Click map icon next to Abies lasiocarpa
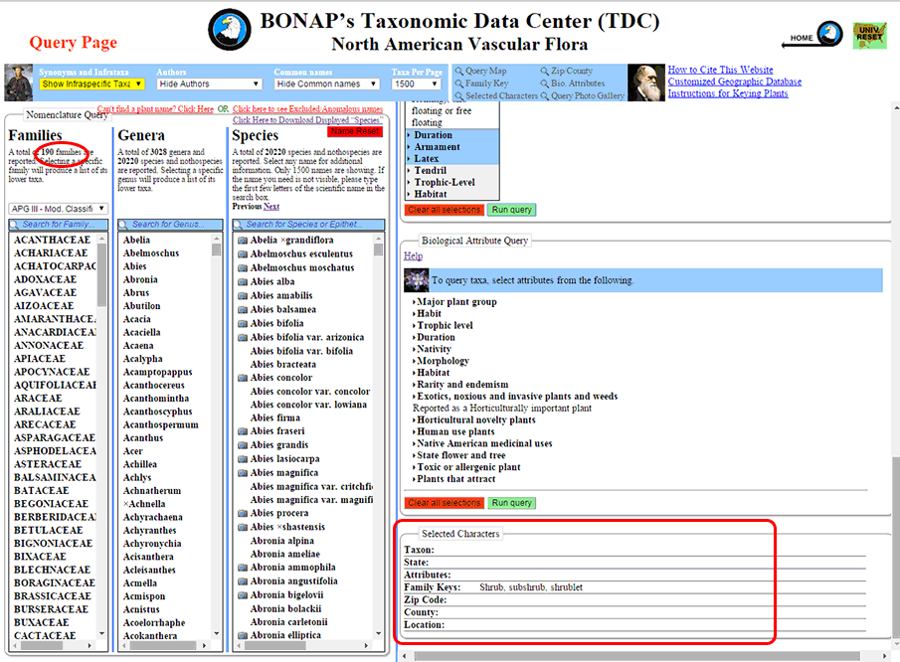900x662 pixels. coord(243,459)
